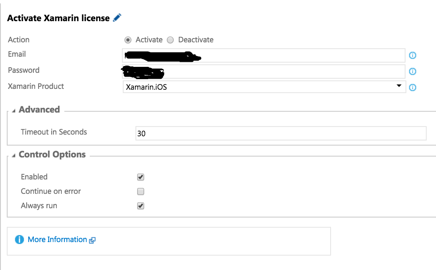Click the info icon next to Password field

[x=413, y=72]
